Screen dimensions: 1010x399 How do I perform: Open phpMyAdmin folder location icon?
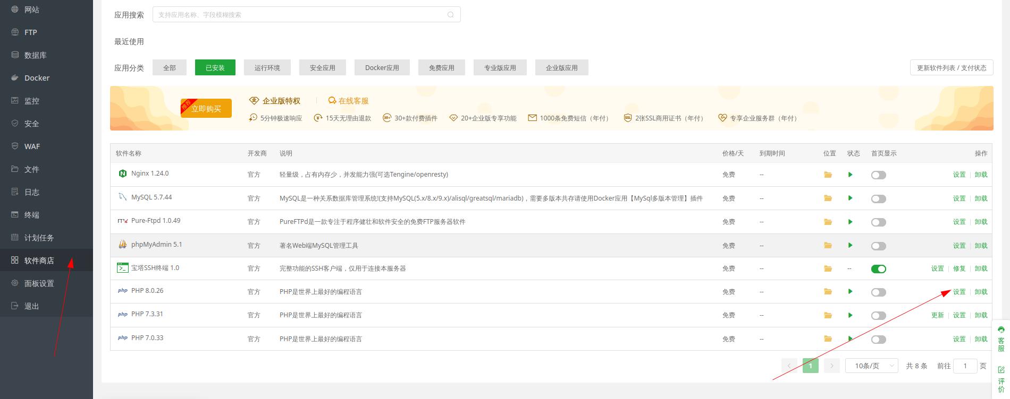tap(828, 245)
